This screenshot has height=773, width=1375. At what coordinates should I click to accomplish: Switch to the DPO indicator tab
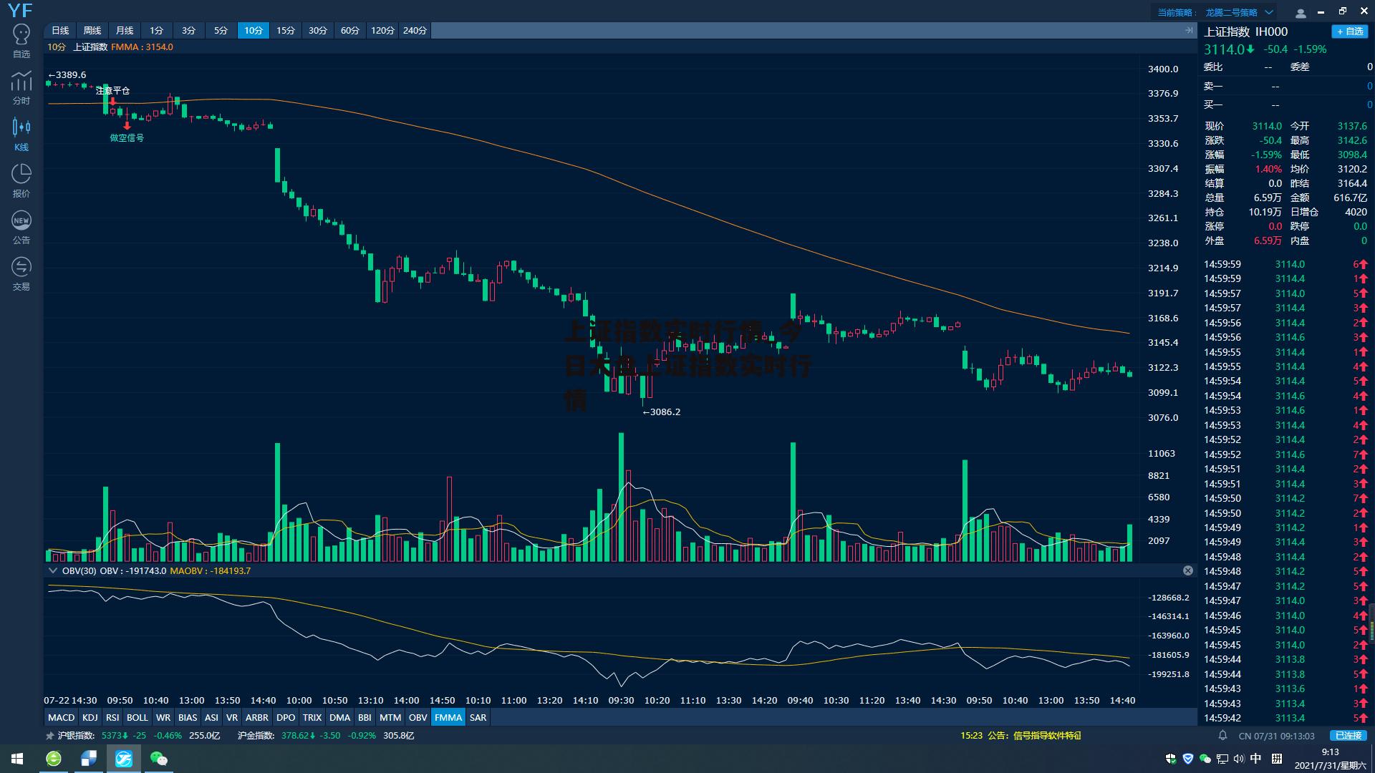click(286, 717)
